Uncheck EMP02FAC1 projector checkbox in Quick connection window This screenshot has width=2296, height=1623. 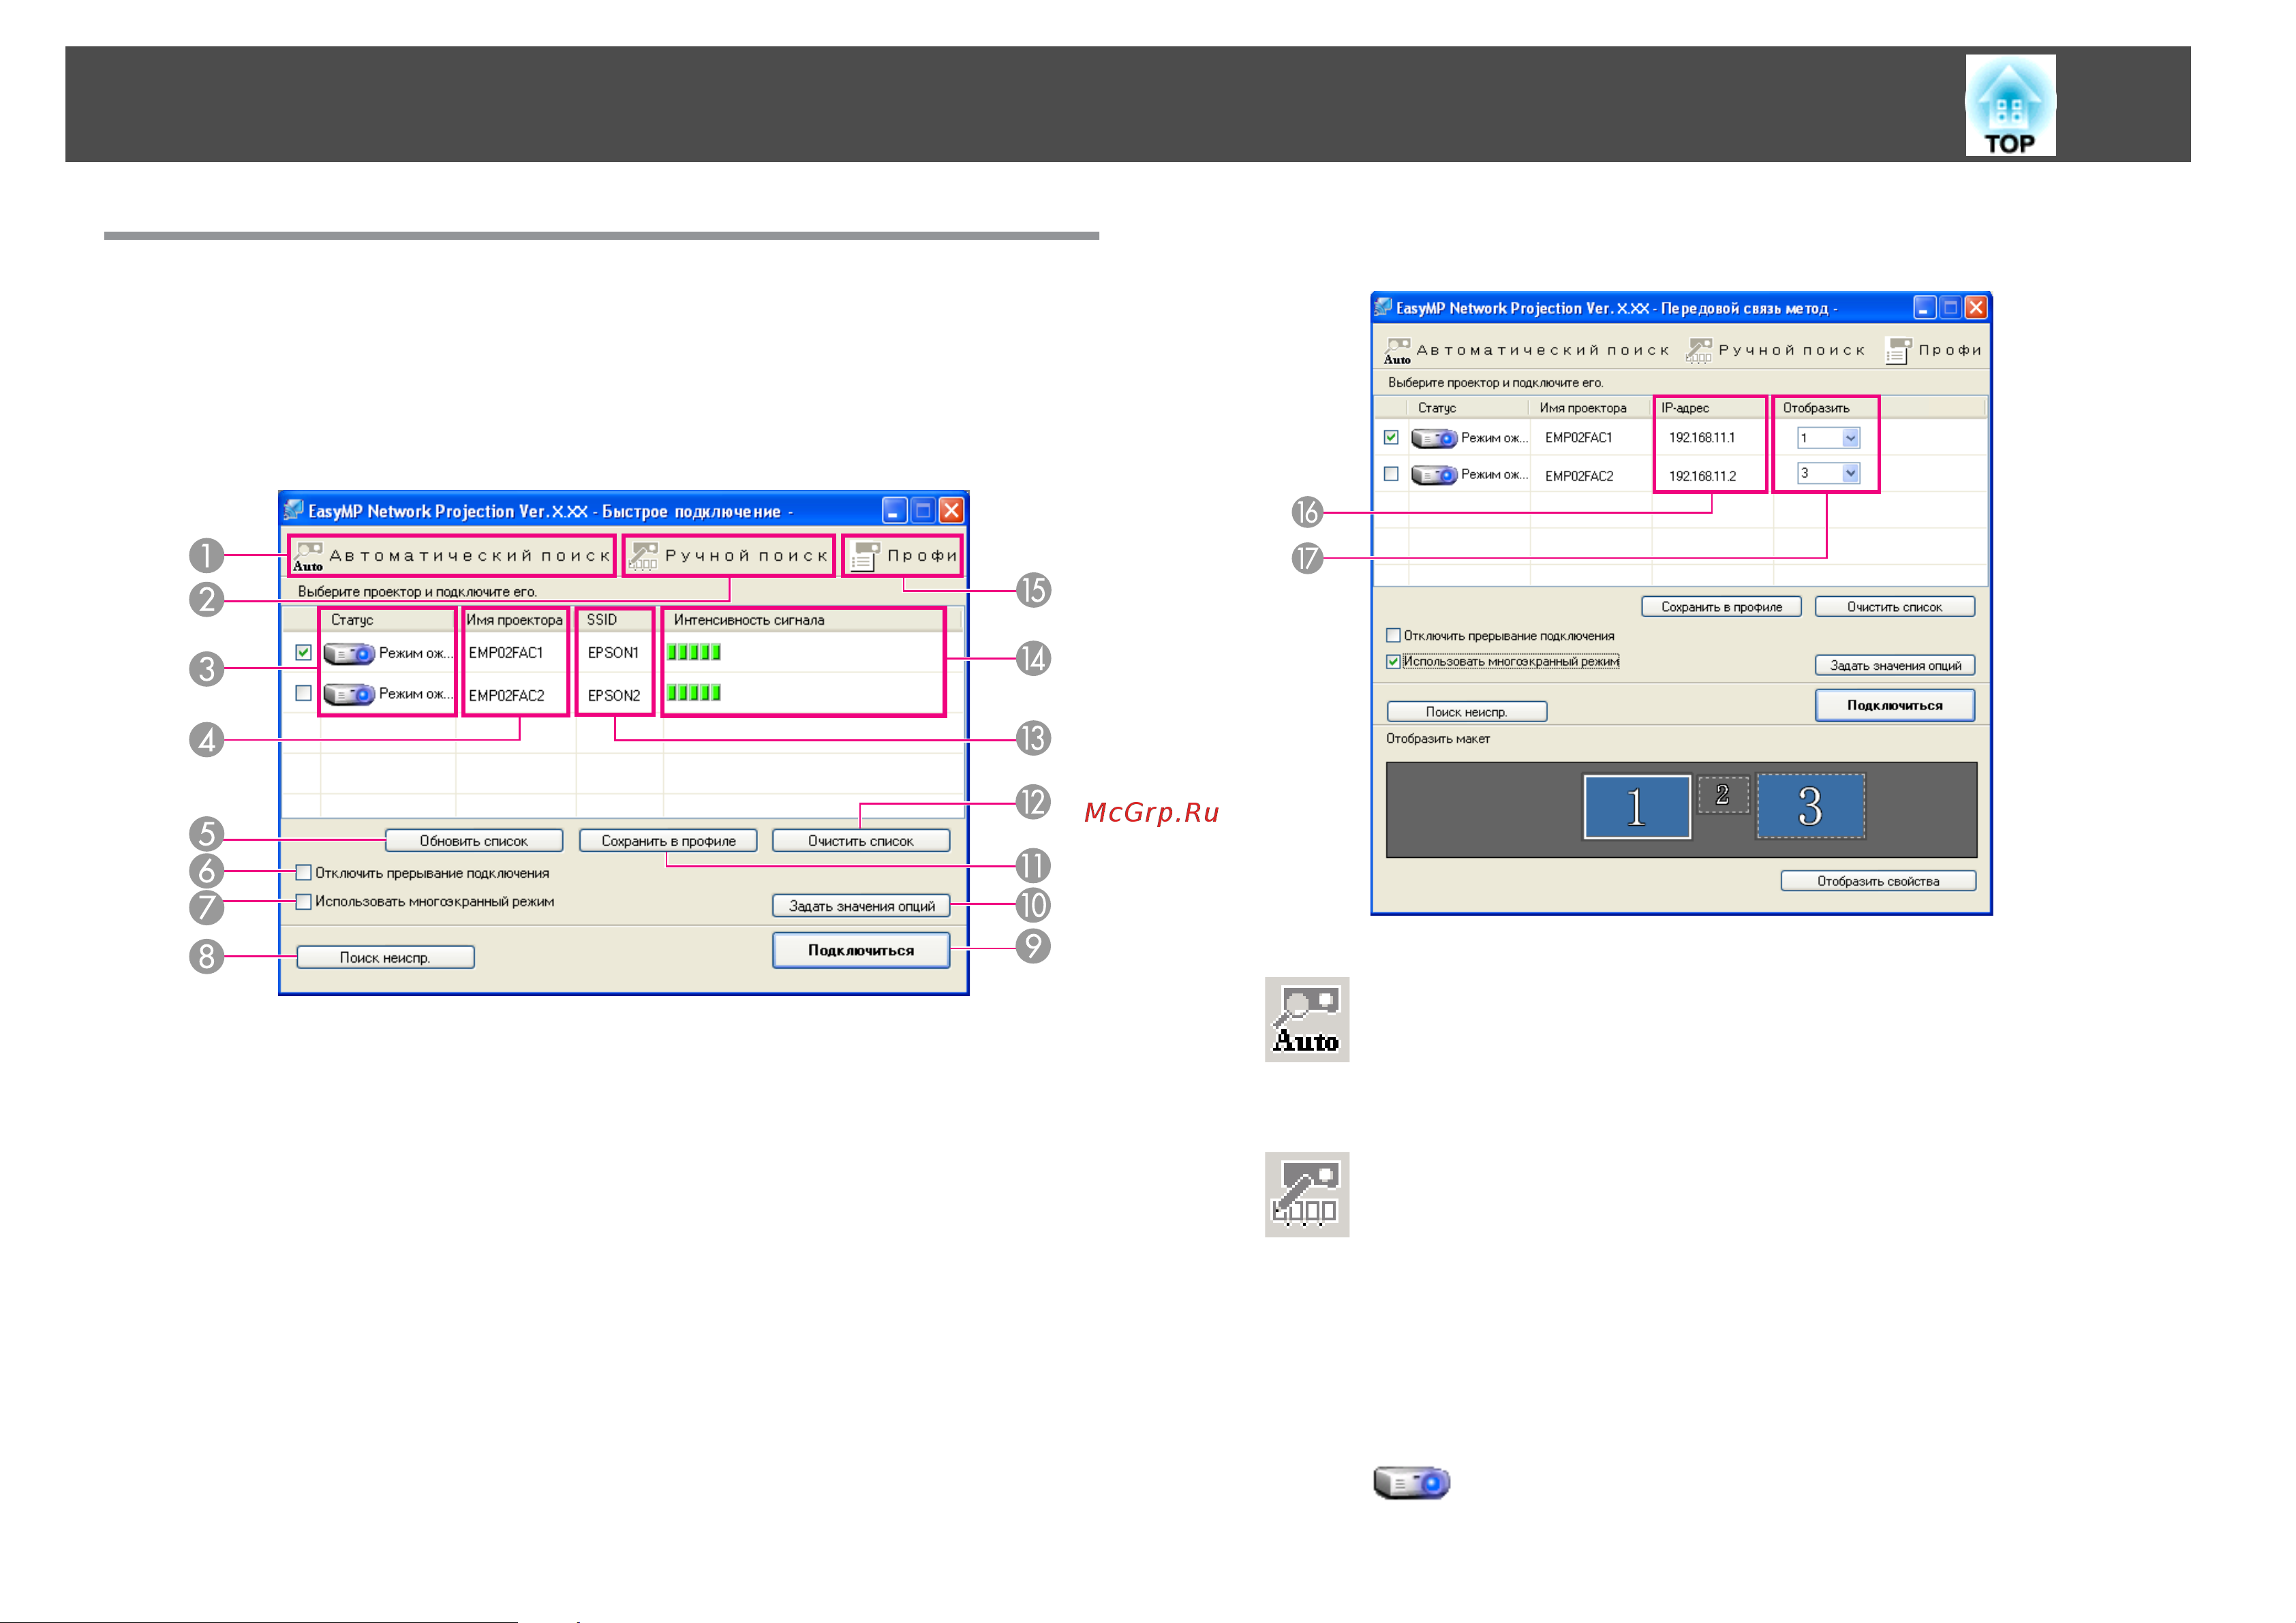303,652
